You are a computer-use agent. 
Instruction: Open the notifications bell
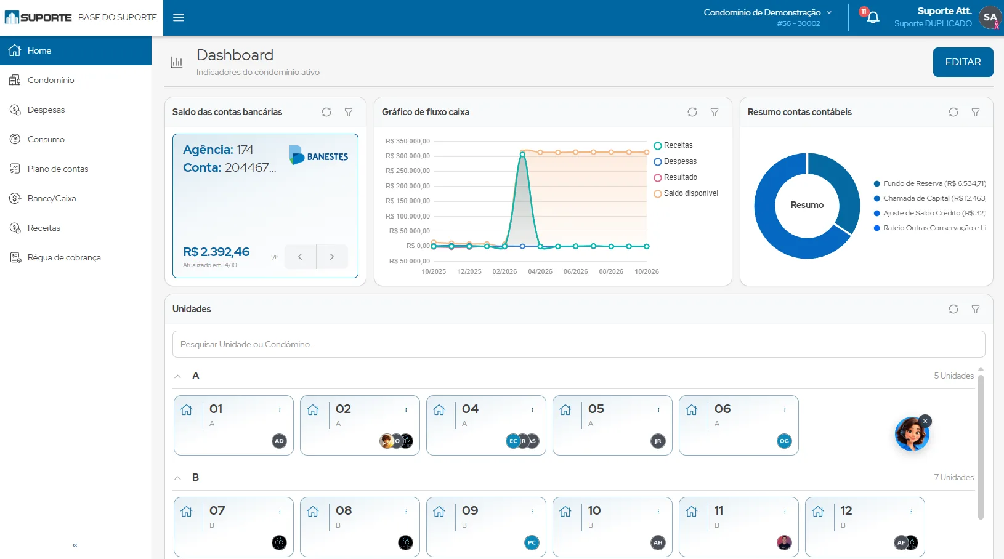point(872,17)
